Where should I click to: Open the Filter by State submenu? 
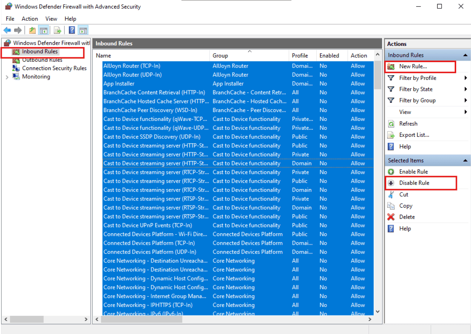(416, 89)
